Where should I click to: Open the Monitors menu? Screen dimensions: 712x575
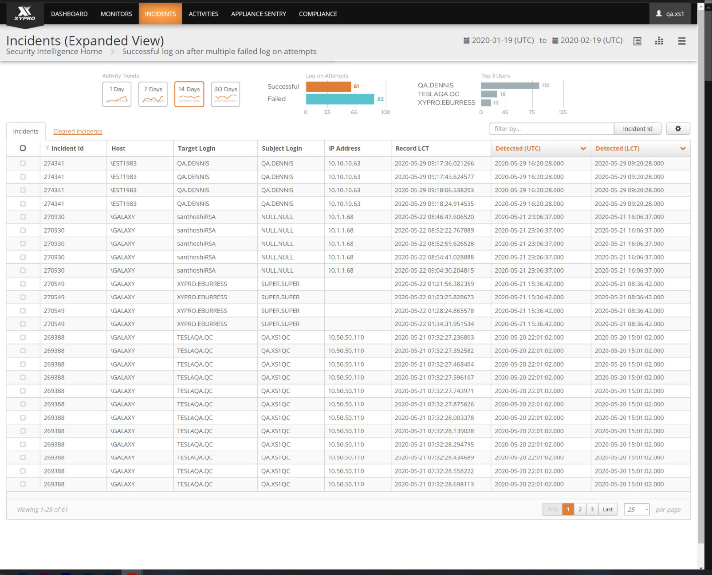[x=116, y=14]
